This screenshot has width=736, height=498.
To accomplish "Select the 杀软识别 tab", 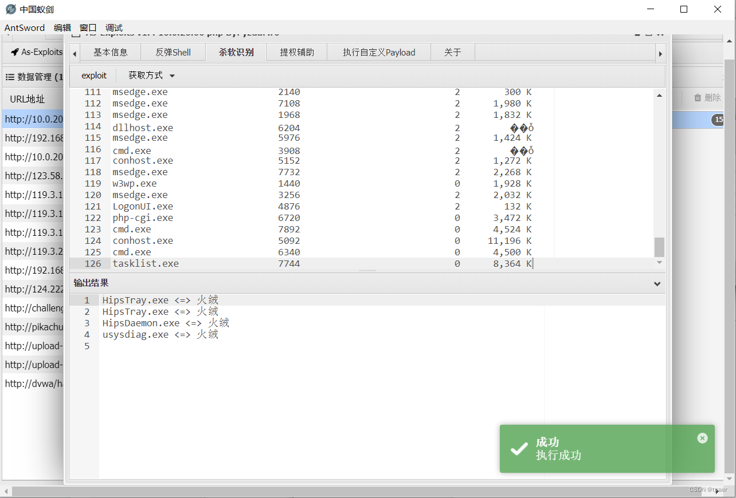I will tap(236, 52).
